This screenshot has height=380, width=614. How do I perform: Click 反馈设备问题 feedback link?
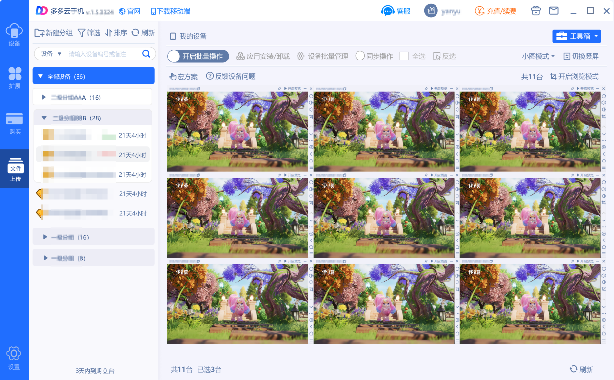(x=231, y=77)
